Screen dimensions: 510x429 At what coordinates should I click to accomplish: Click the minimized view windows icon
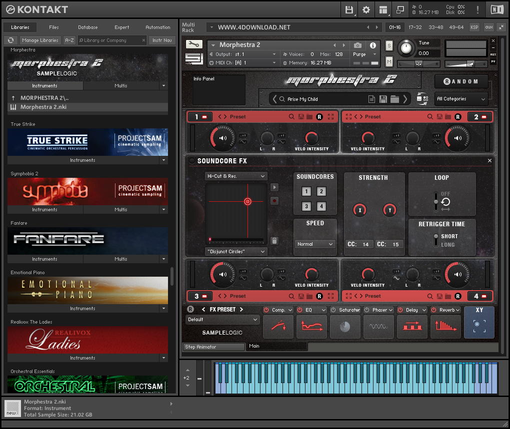pyautogui.click(x=400, y=10)
